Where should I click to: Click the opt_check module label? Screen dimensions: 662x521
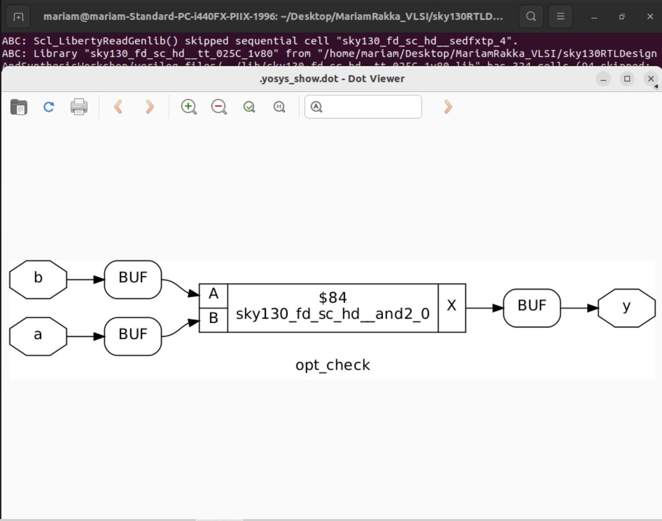(x=332, y=365)
